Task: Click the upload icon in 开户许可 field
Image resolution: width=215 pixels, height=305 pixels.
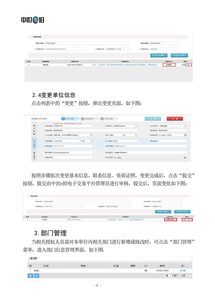Action: coord(185,157)
